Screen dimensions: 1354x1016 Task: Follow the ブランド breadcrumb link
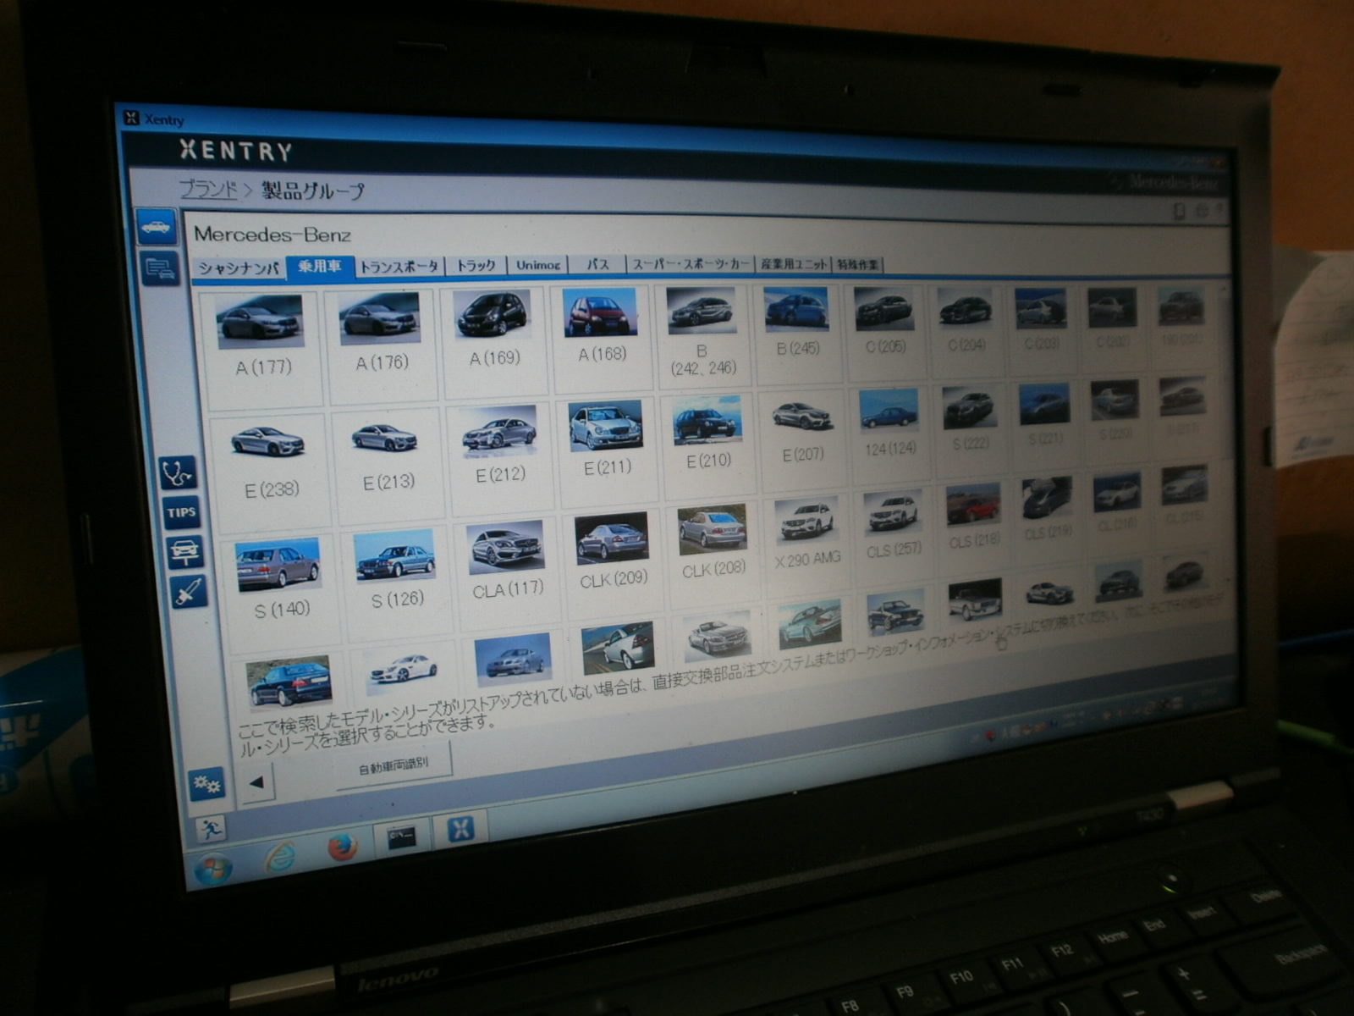click(208, 189)
